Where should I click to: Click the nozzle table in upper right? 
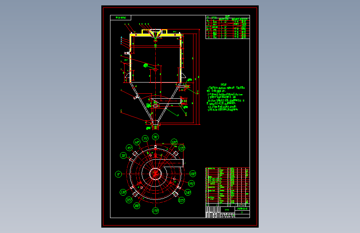tap(228, 27)
